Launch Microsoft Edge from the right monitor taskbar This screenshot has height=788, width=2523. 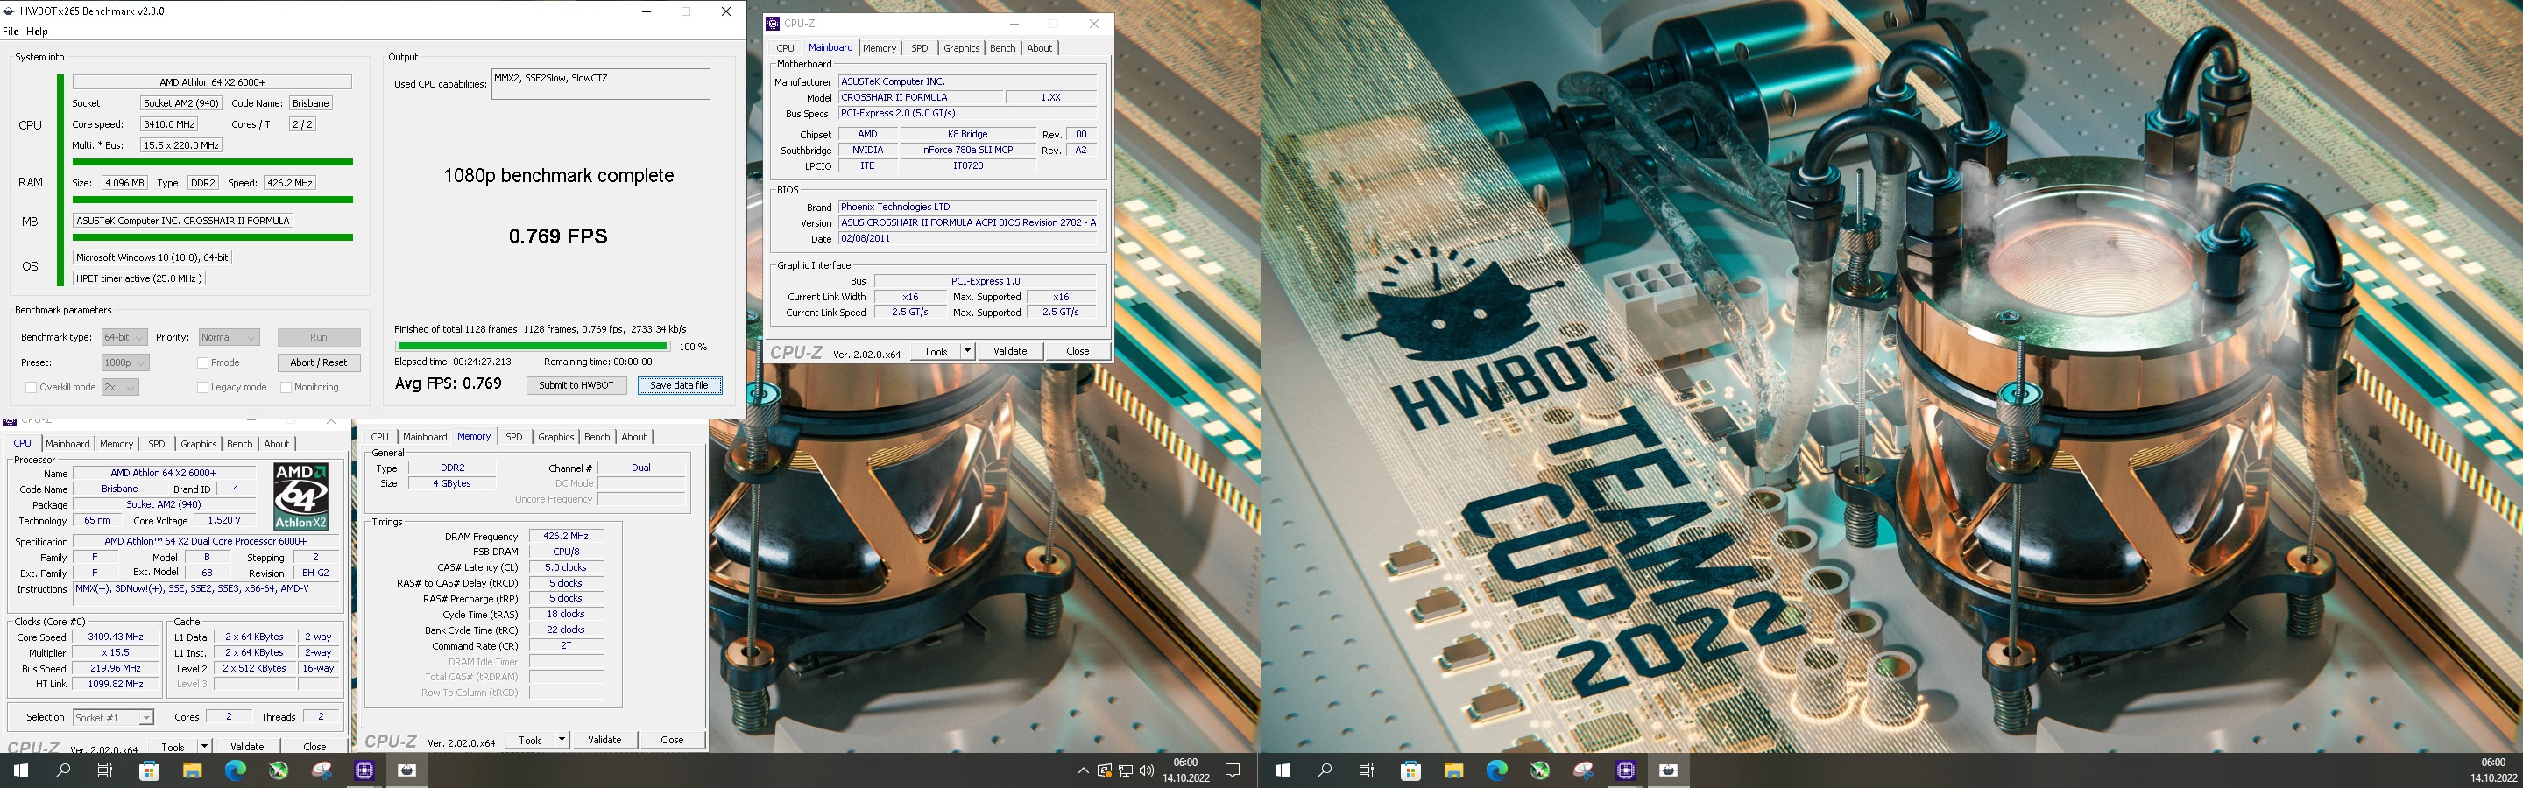coord(1496,770)
